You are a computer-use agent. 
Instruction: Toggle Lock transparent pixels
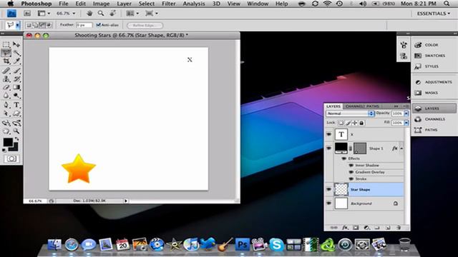pos(341,123)
